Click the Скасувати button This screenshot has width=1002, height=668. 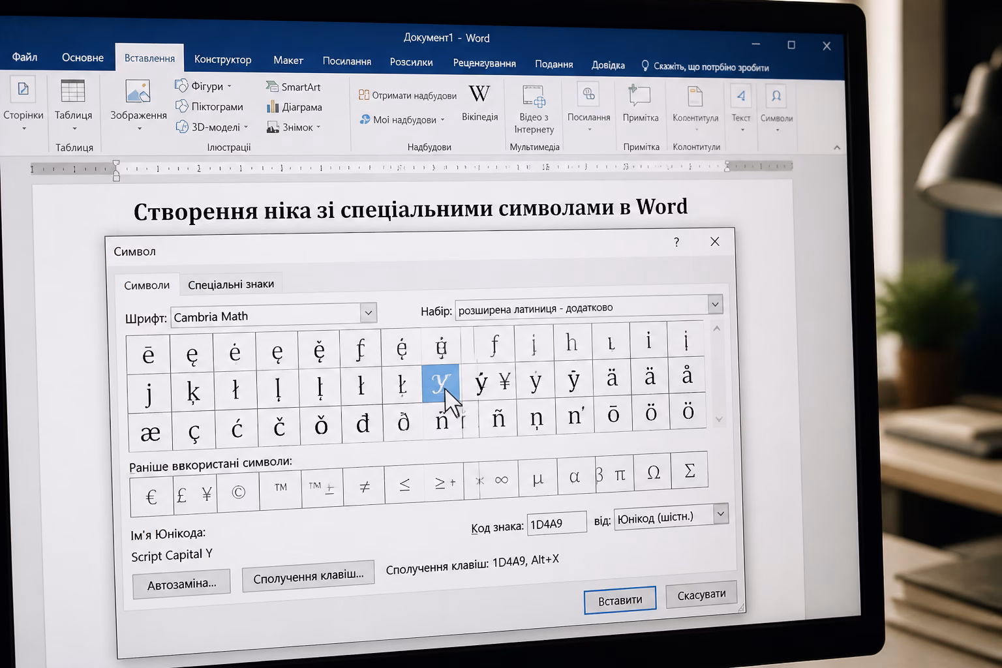coord(701,594)
